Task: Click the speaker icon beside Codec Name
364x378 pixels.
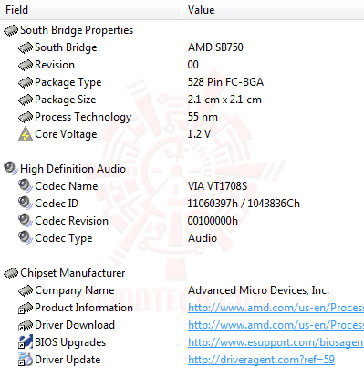Action: tap(26, 185)
